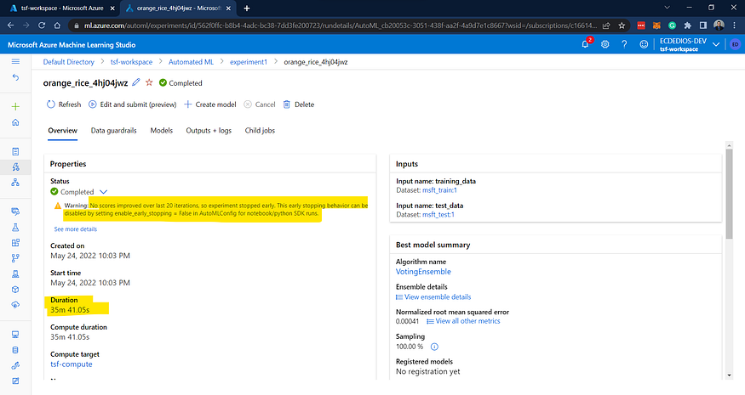Switch to the Models tab
Viewport: 745px width, 395px height.
click(x=162, y=131)
